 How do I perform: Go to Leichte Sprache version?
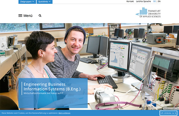point(143,2)
